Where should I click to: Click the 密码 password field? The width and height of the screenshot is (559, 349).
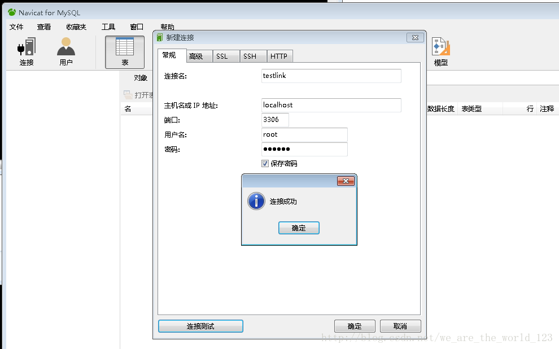point(304,149)
